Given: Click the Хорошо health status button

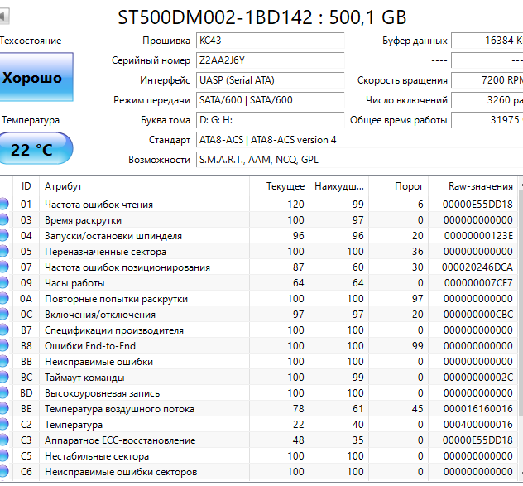Looking at the screenshot, I should point(33,78).
